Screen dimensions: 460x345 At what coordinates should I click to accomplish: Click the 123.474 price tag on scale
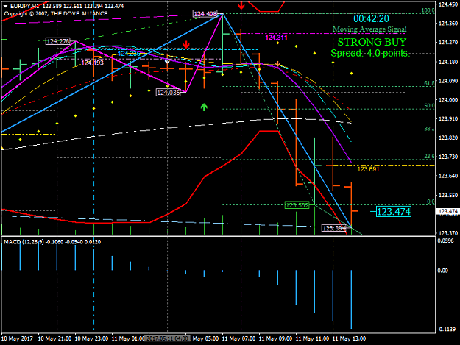[447, 211]
